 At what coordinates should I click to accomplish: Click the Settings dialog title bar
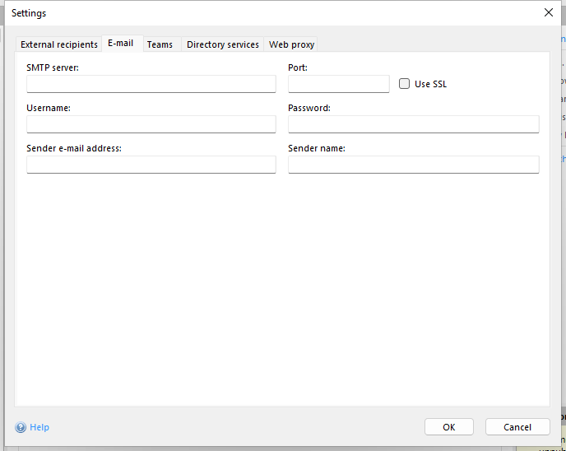[x=247, y=13]
